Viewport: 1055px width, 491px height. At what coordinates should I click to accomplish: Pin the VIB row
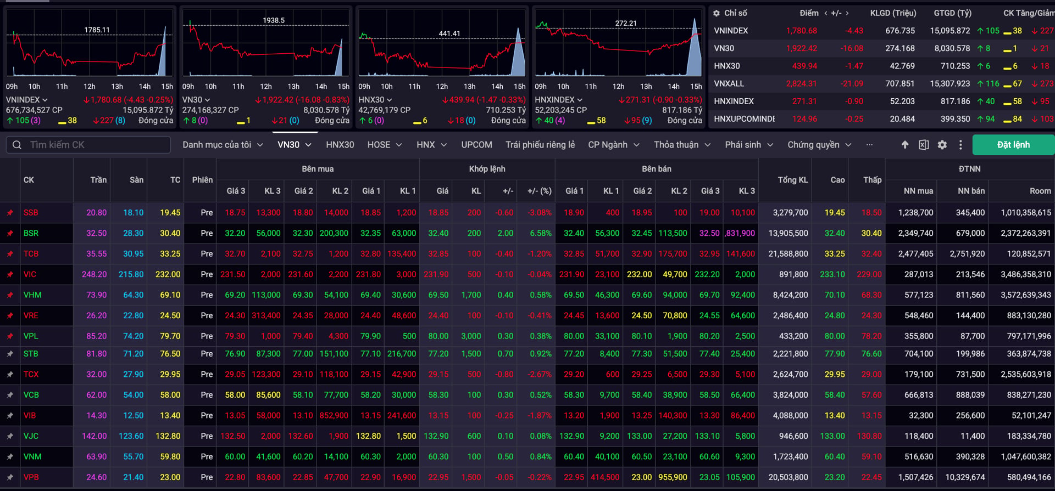[x=10, y=416]
